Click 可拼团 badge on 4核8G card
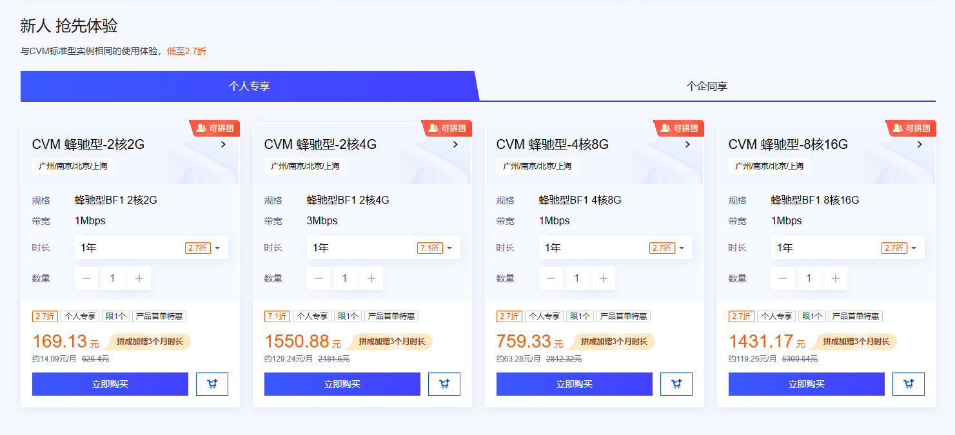955x435 pixels. [x=679, y=128]
